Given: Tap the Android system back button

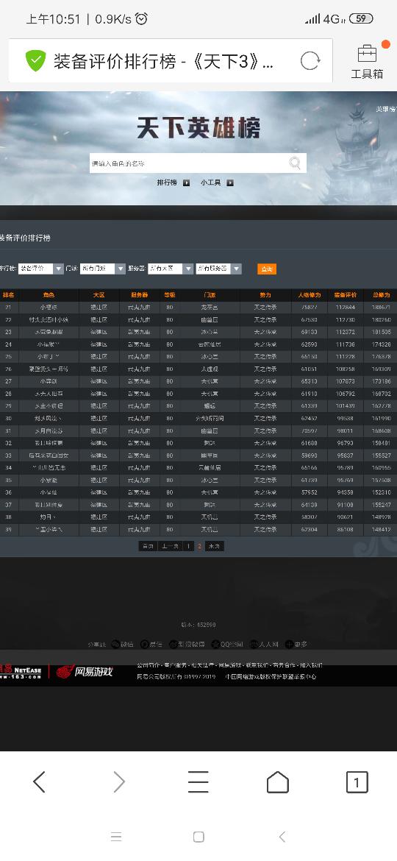Looking at the screenshot, I should coord(282,837).
